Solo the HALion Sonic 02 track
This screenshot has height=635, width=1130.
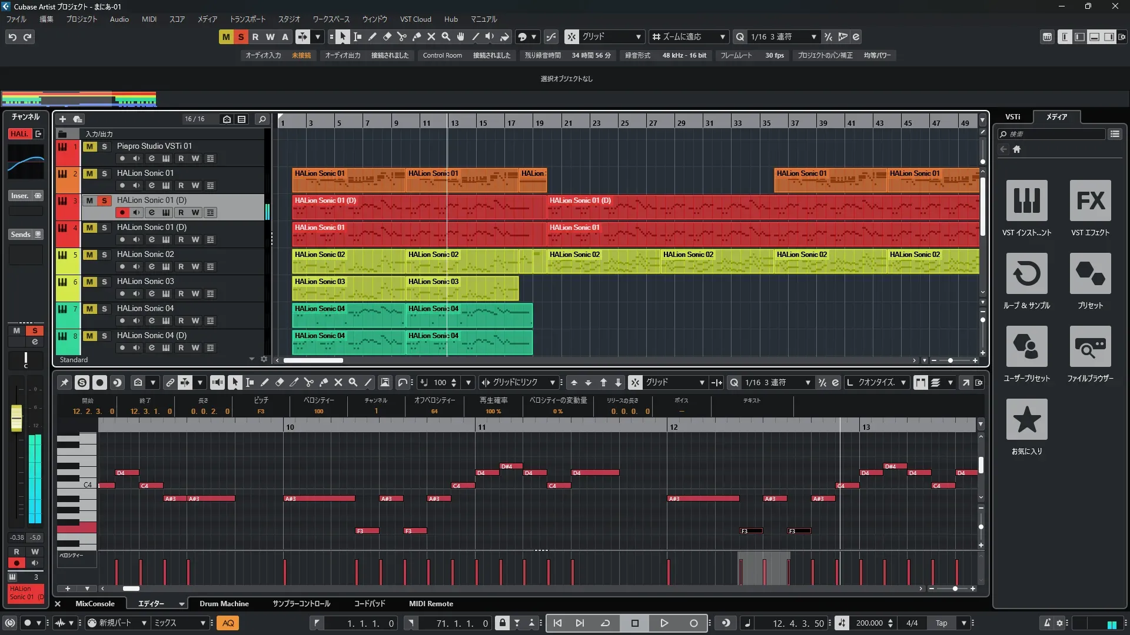[104, 255]
